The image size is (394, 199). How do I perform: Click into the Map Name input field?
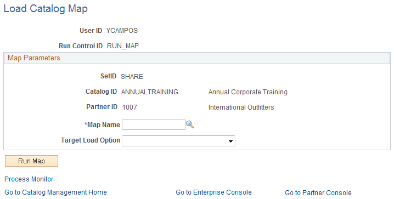coord(154,125)
